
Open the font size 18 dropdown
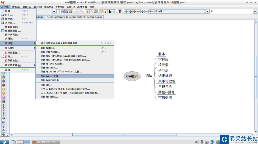click(x=255, y=11)
